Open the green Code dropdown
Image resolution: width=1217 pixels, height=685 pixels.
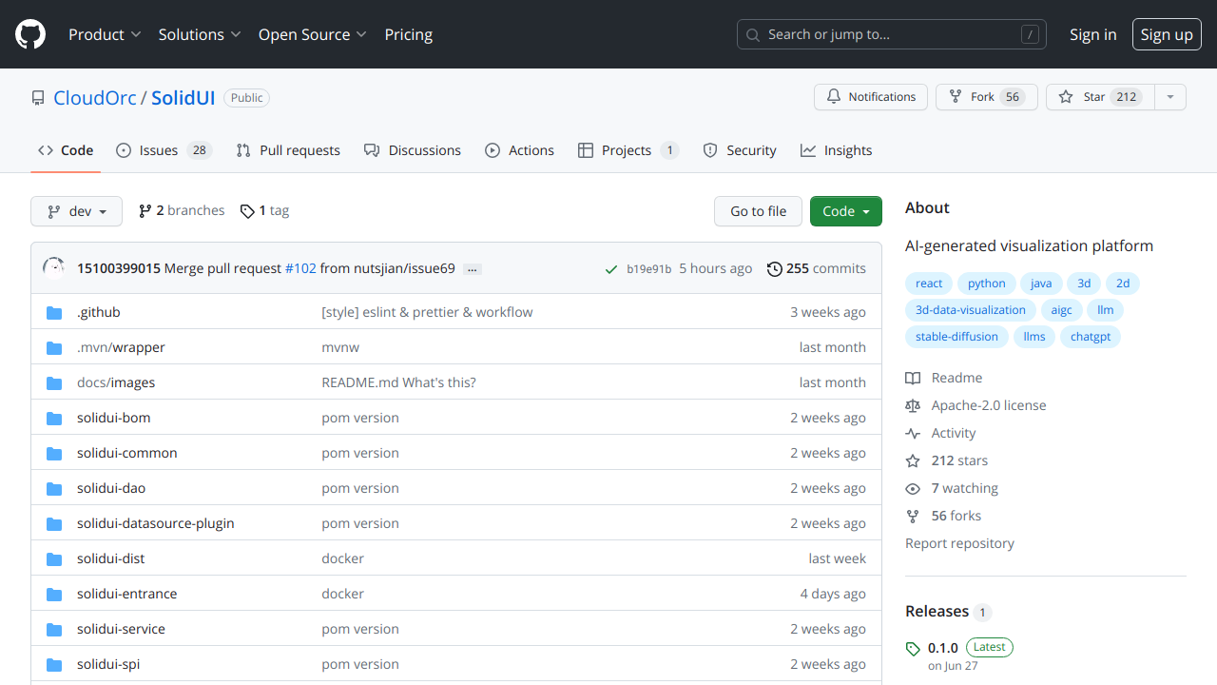[x=846, y=211]
